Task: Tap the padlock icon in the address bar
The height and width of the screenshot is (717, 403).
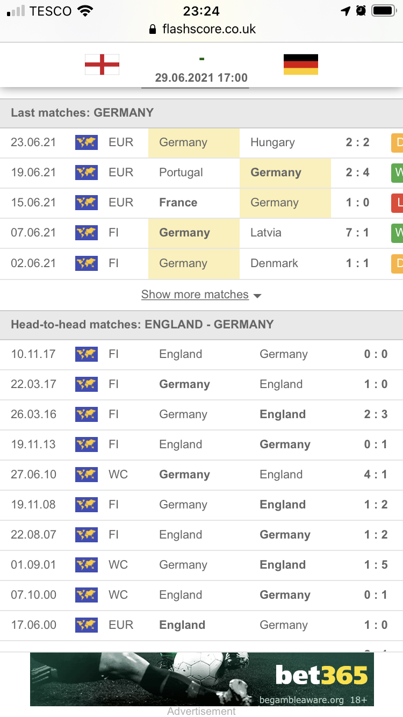Action: [x=153, y=29]
